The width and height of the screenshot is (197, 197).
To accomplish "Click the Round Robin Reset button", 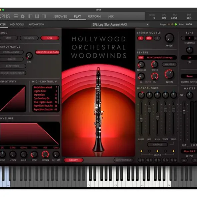I will coord(13,73).
